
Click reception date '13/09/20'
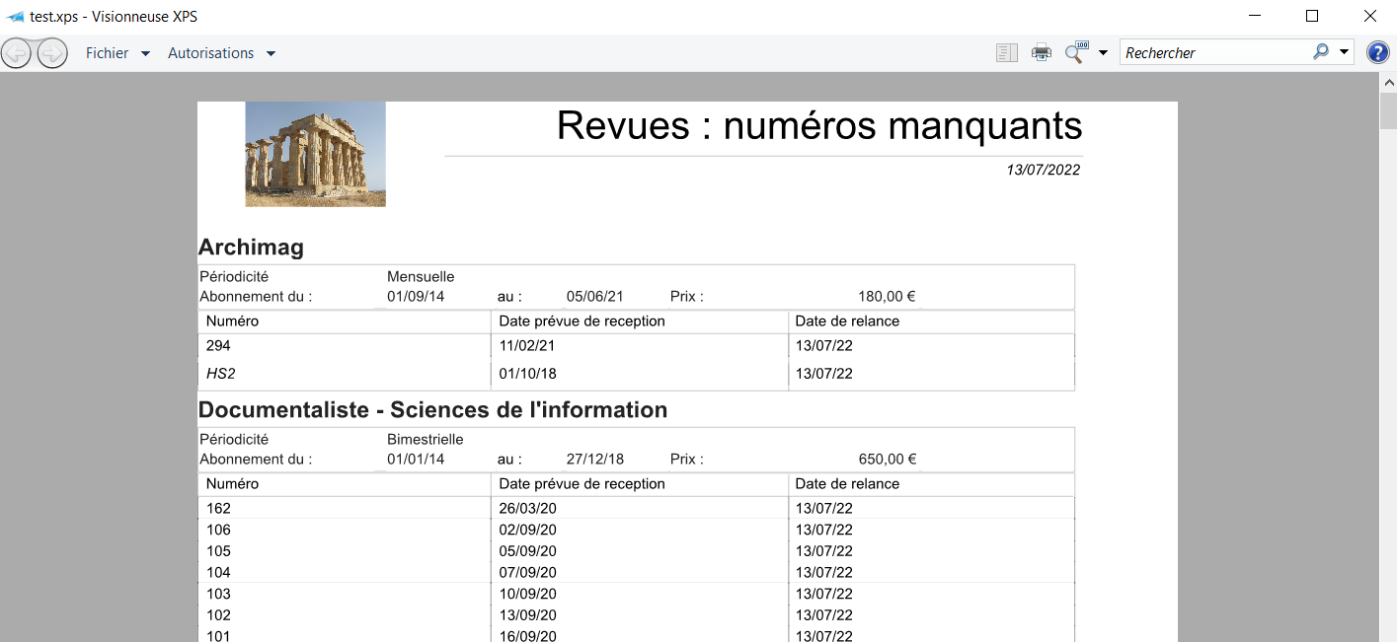[x=527, y=615]
